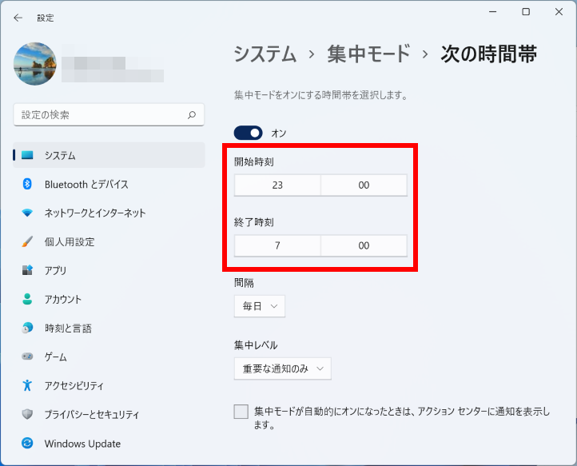Click the ゲーム controller icon
The height and width of the screenshot is (466, 577).
click(27, 356)
